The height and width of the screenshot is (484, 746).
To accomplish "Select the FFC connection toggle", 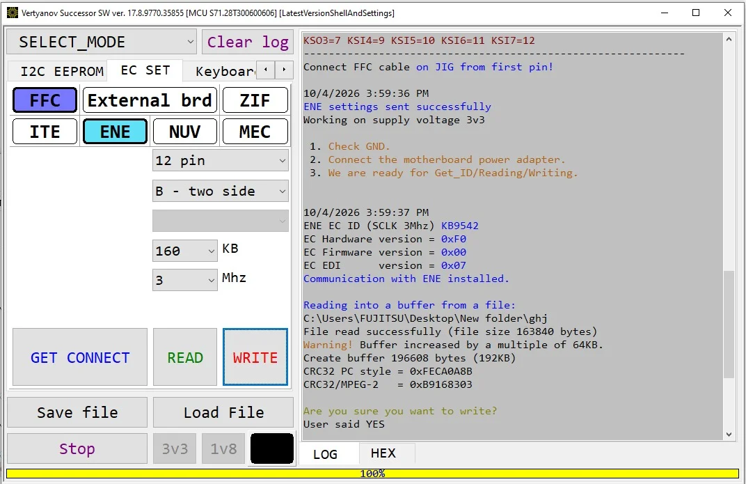I will 45,100.
